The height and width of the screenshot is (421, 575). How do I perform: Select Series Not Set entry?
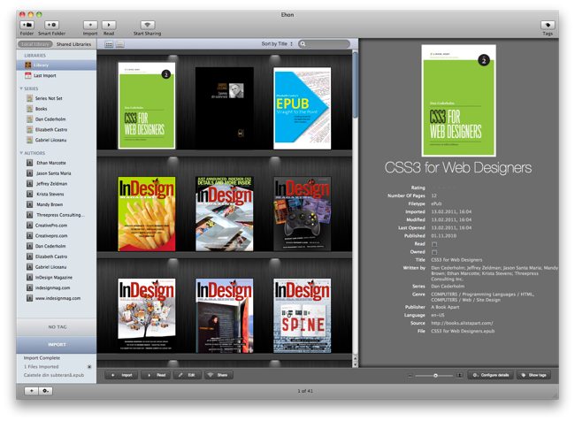[x=49, y=98]
